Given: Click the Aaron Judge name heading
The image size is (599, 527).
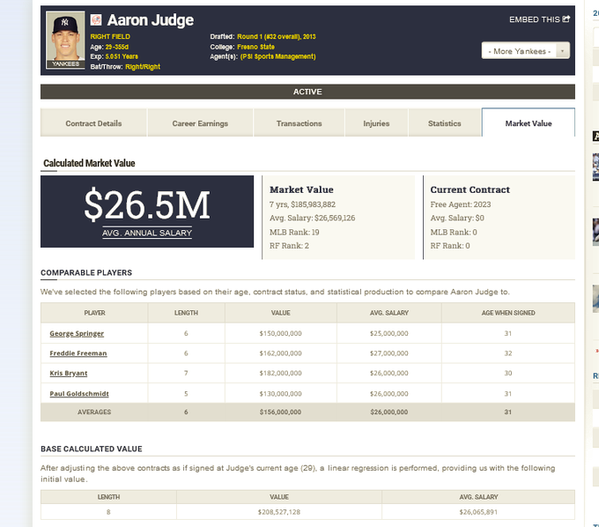Looking at the screenshot, I should (x=151, y=20).
